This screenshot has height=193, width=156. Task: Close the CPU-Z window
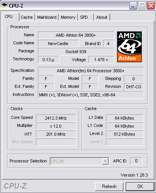point(151,6)
